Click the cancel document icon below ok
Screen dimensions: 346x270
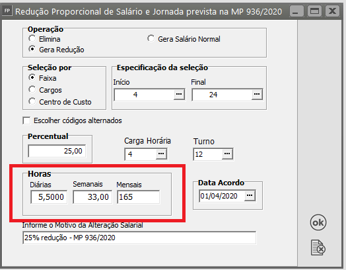(318, 247)
